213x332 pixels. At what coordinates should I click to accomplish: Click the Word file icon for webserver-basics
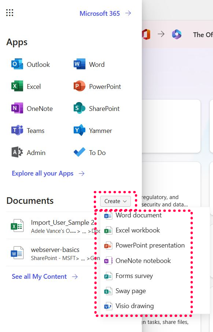tap(17, 253)
